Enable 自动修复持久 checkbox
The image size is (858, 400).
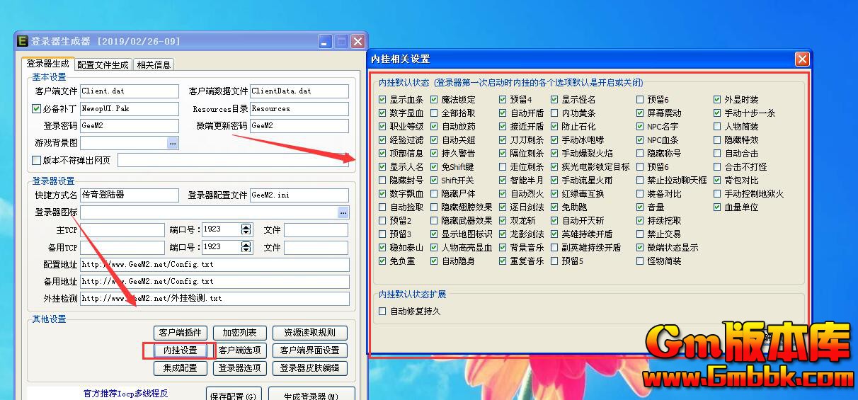click(383, 311)
